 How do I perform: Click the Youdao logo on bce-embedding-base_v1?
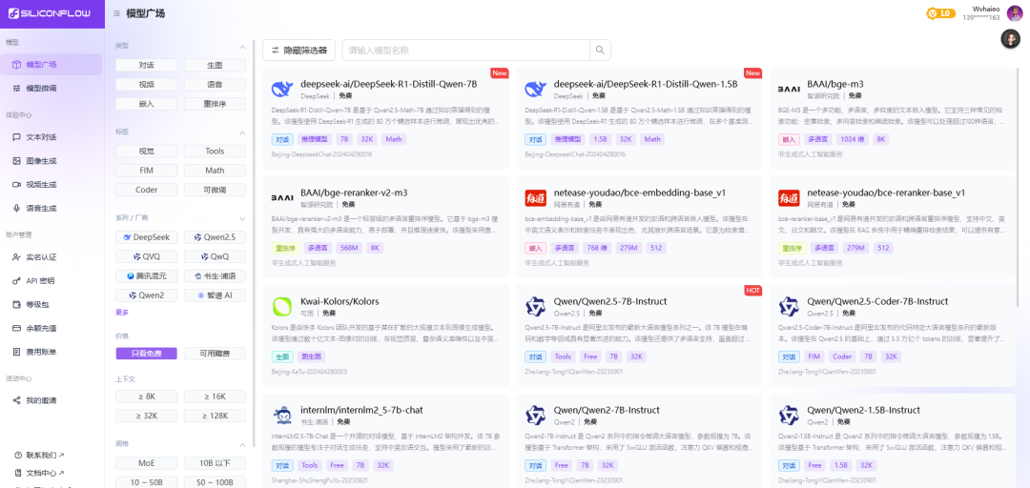pos(535,197)
